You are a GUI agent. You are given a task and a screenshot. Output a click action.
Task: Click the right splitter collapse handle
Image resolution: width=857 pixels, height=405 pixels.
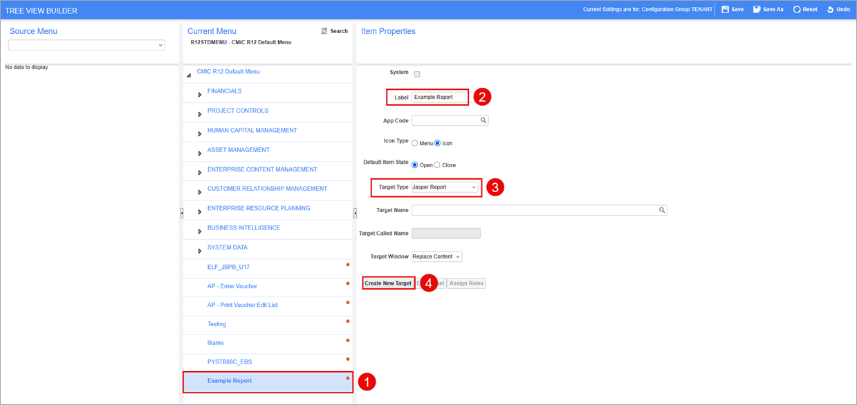coord(355,213)
